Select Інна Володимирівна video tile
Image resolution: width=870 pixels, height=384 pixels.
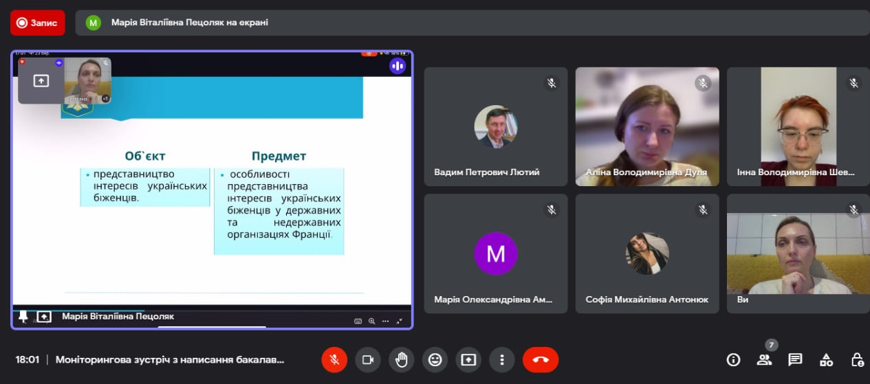798,126
